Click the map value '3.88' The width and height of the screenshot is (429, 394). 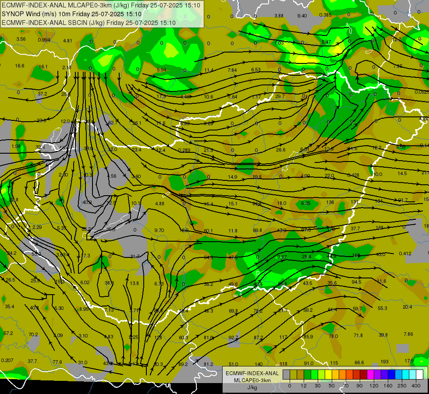[x=279, y=16]
